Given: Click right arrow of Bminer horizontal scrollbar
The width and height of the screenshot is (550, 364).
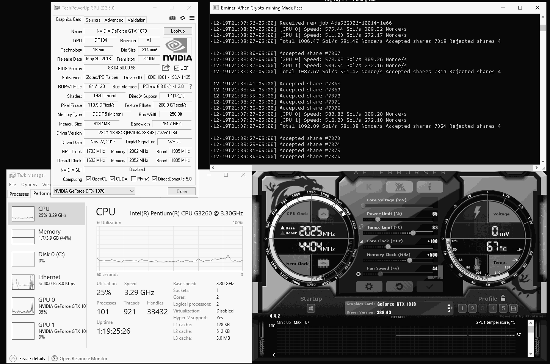Looking at the screenshot, I should [x=537, y=168].
